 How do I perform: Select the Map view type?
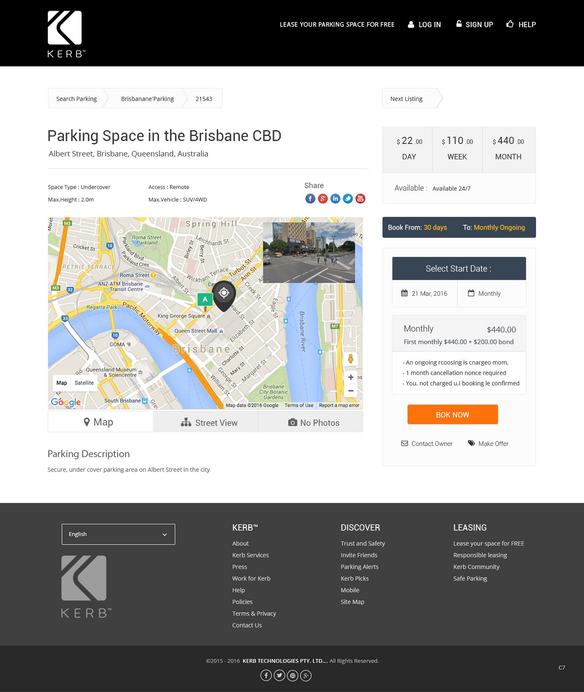coord(62,383)
